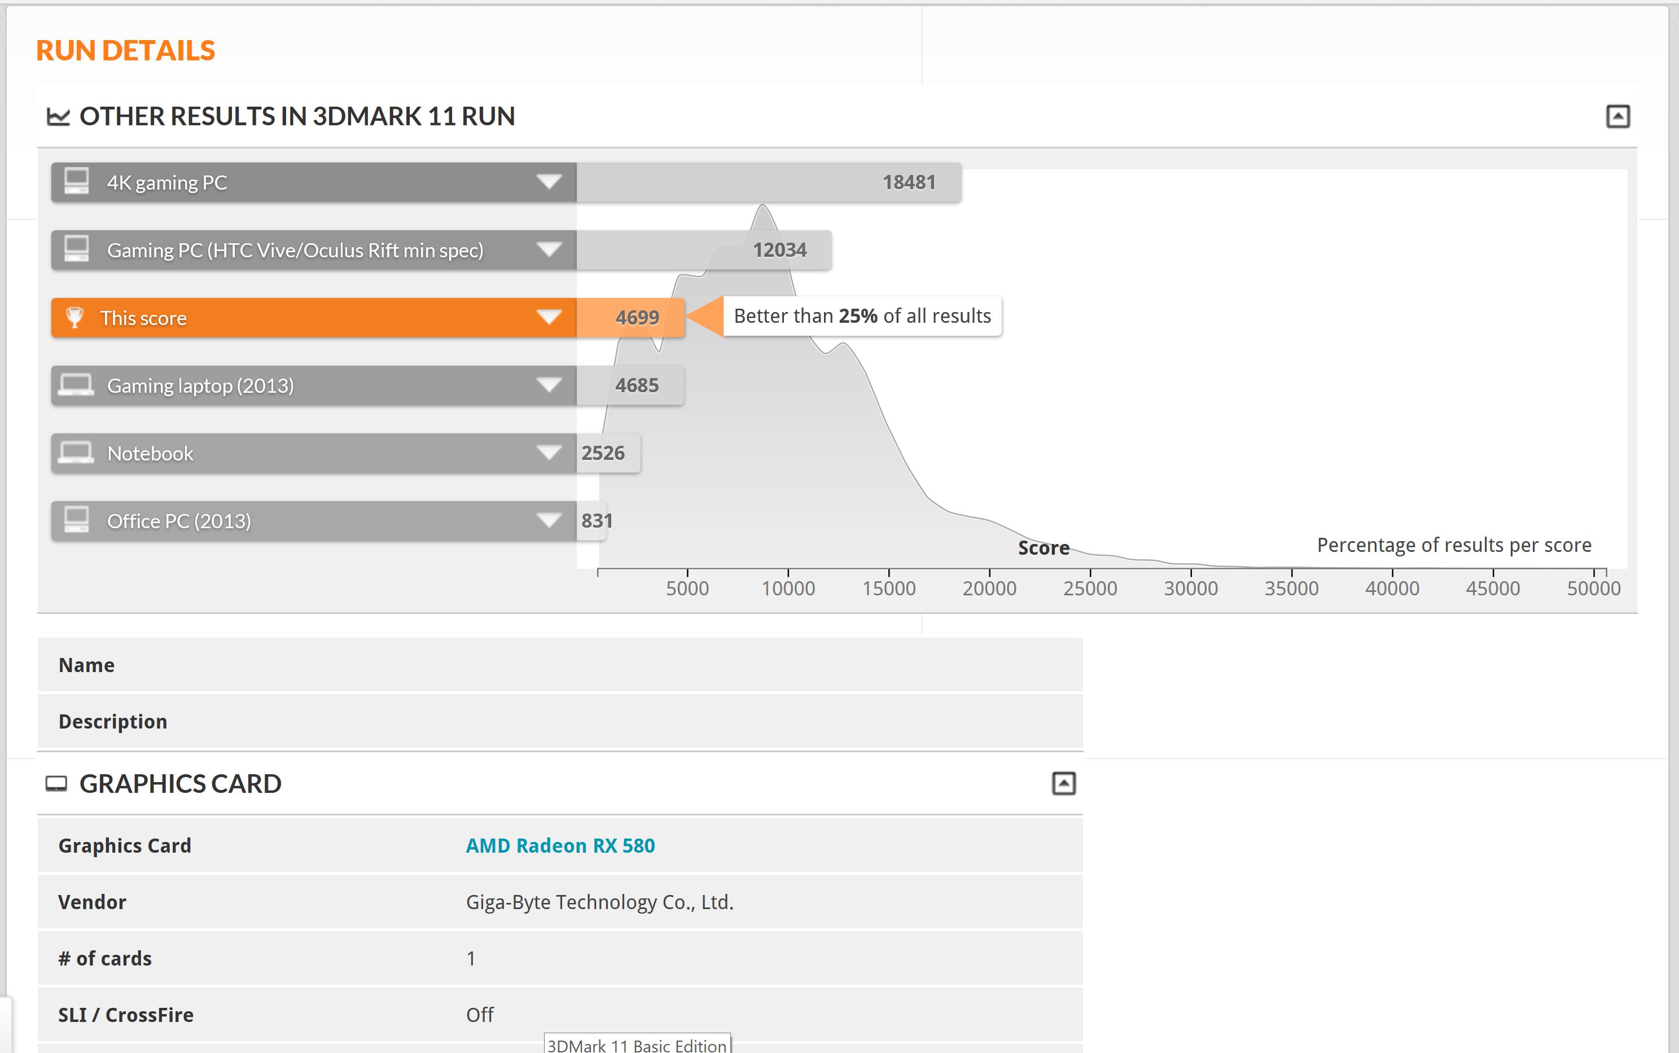This screenshot has width=1679, height=1053.
Task: Click the Run Details heading
Action: (x=125, y=50)
